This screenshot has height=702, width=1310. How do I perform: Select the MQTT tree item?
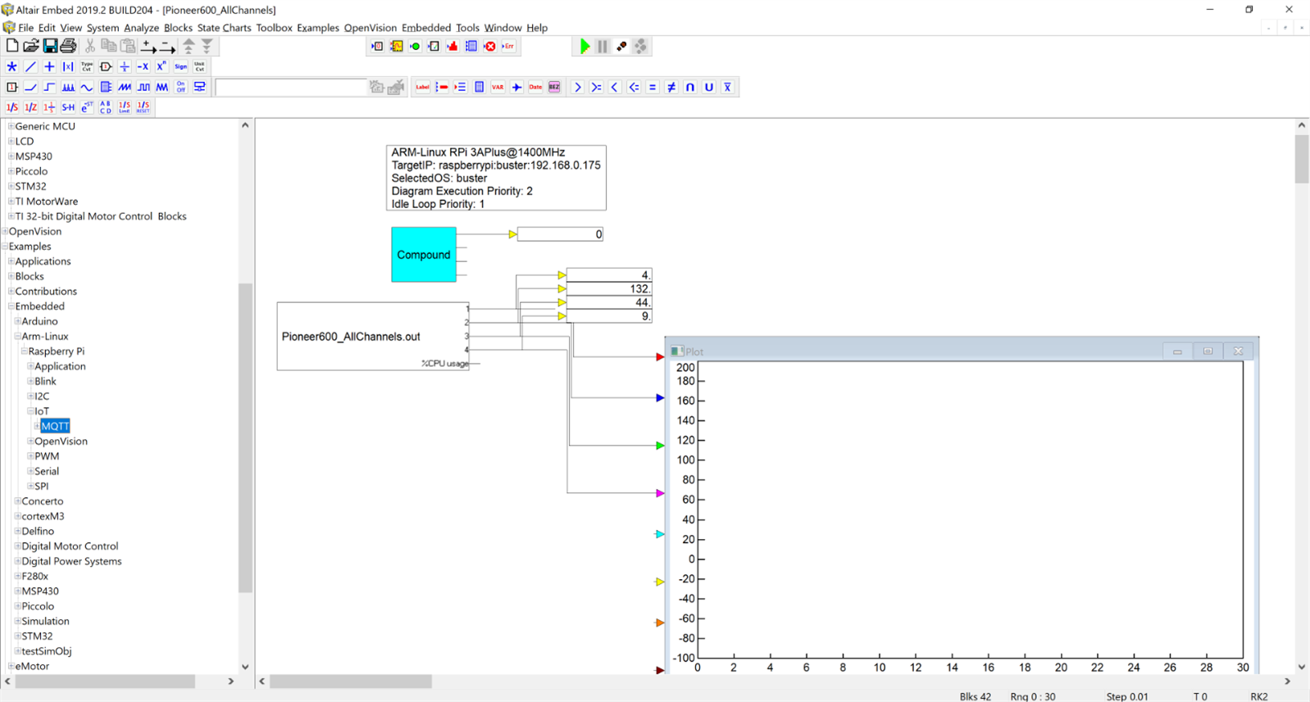55,426
